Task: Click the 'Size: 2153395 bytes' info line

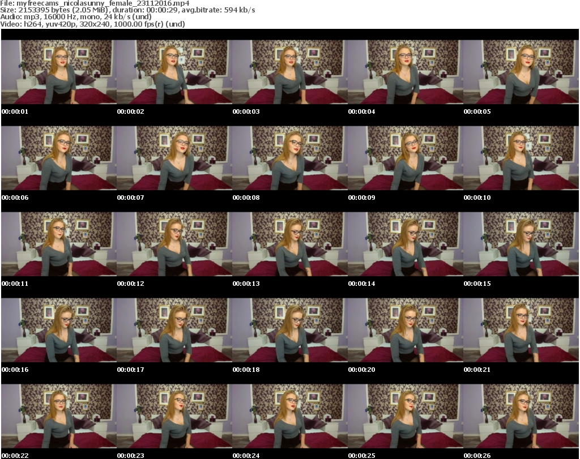Action: coord(127,10)
